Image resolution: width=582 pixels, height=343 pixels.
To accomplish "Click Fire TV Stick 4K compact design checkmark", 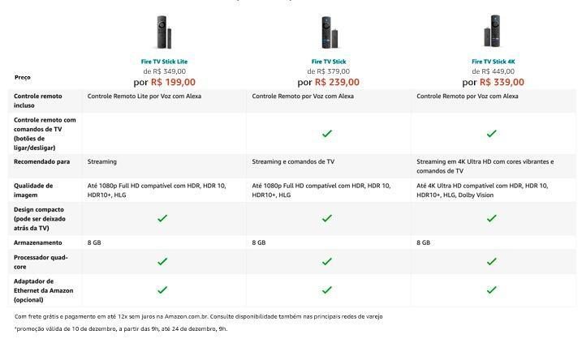I will pyautogui.click(x=491, y=218).
